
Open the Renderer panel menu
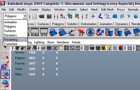[x=63, y=42]
